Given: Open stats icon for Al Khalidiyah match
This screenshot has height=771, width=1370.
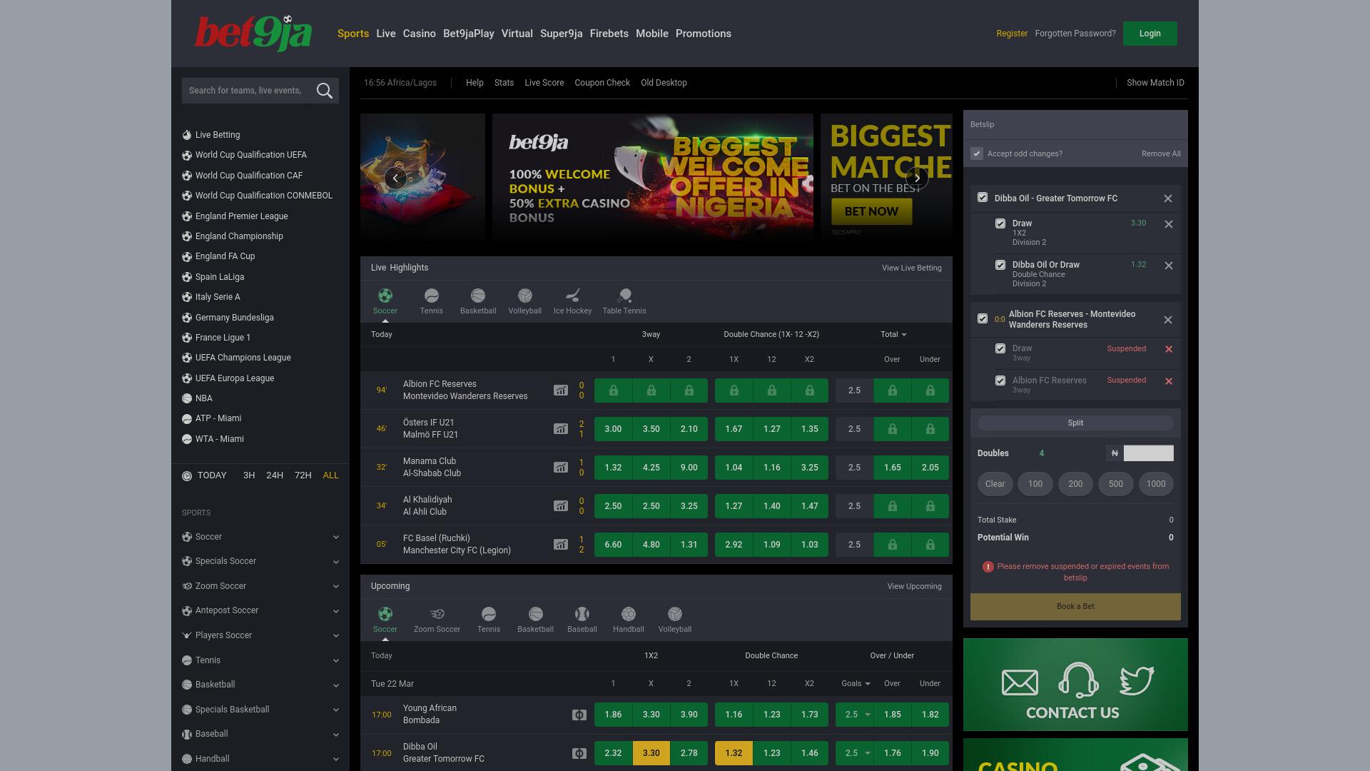Looking at the screenshot, I should pyautogui.click(x=561, y=506).
